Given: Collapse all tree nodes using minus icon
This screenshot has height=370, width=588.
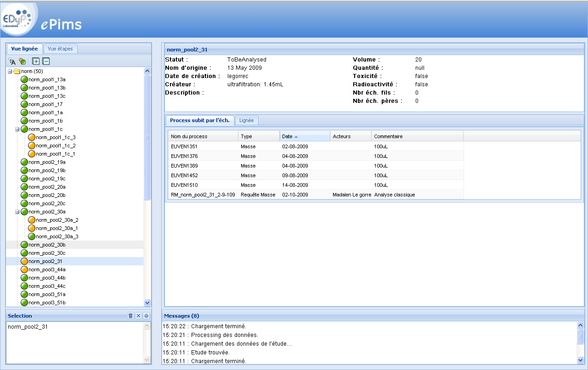Looking at the screenshot, I should pyautogui.click(x=46, y=61).
